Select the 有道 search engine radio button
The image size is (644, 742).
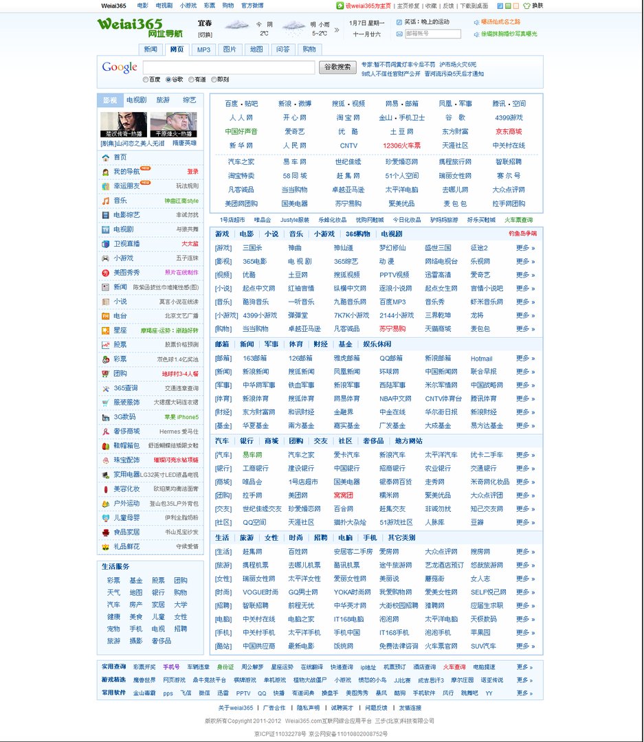(x=191, y=80)
